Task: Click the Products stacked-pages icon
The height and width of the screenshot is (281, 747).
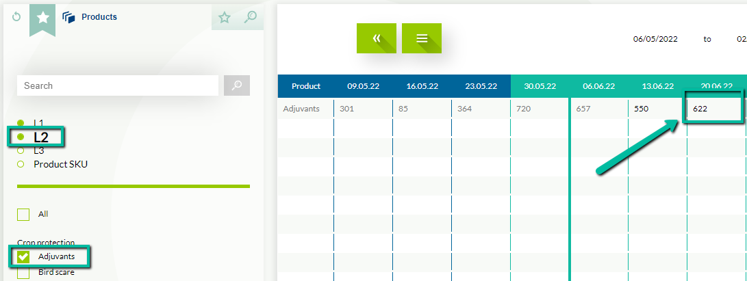Action: pyautogui.click(x=69, y=18)
